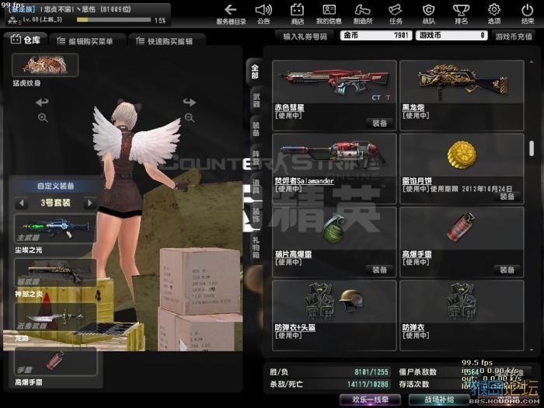
Task: Click the 欢乐一线牵 button
Action: [x=370, y=399]
